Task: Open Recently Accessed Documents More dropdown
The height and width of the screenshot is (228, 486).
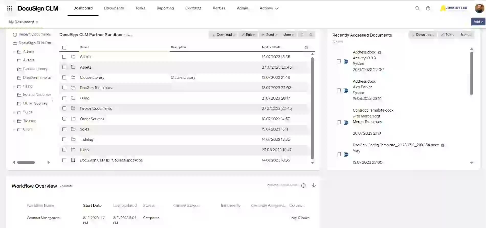Action: click(x=466, y=35)
